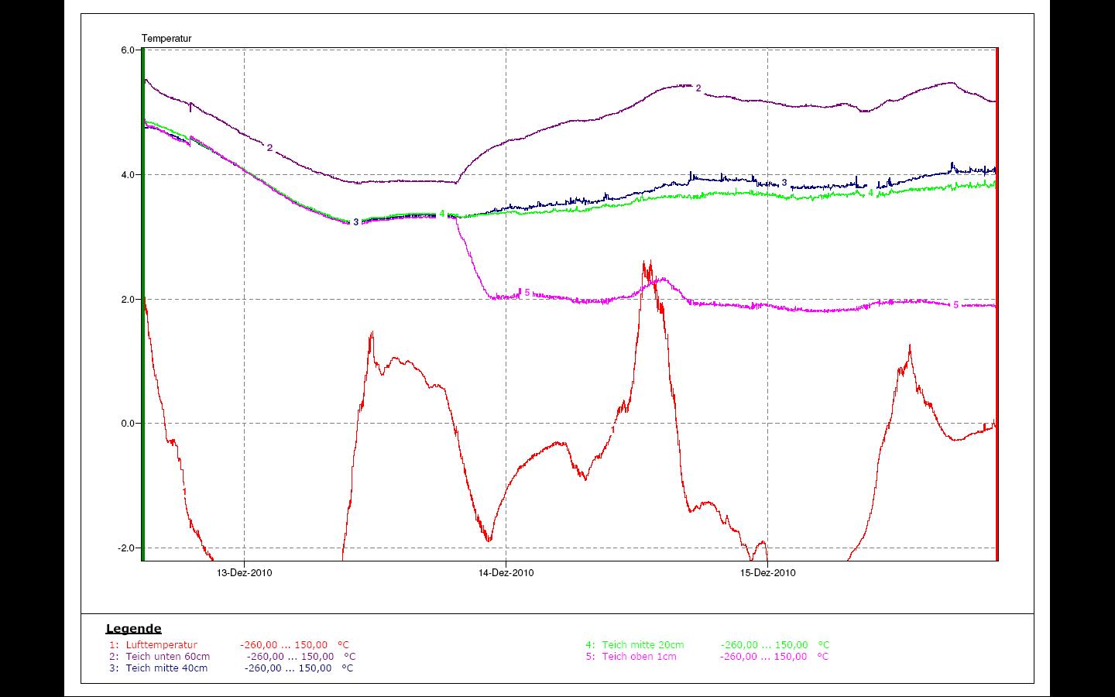Click the Teich mitte 20cm legend entry
This screenshot has height=697, width=1115.
pos(643,644)
